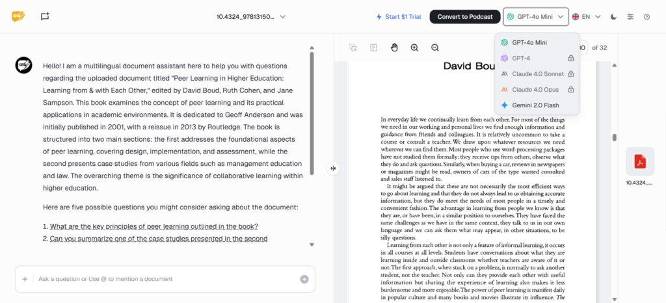Start a new chat with the plus-chat icon
This screenshot has width=666, height=303.
pyautogui.click(x=45, y=16)
